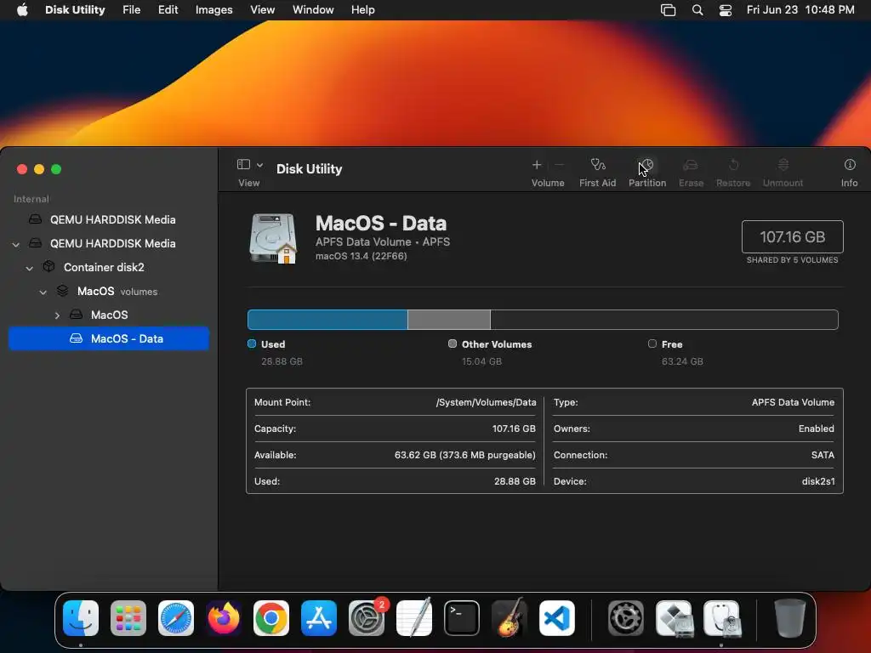Open the gear System Preferences Dock icon
The height and width of the screenshot is (653, 871).
click(626, 618)
